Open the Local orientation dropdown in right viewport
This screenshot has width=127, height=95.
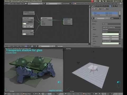(109, 94)
